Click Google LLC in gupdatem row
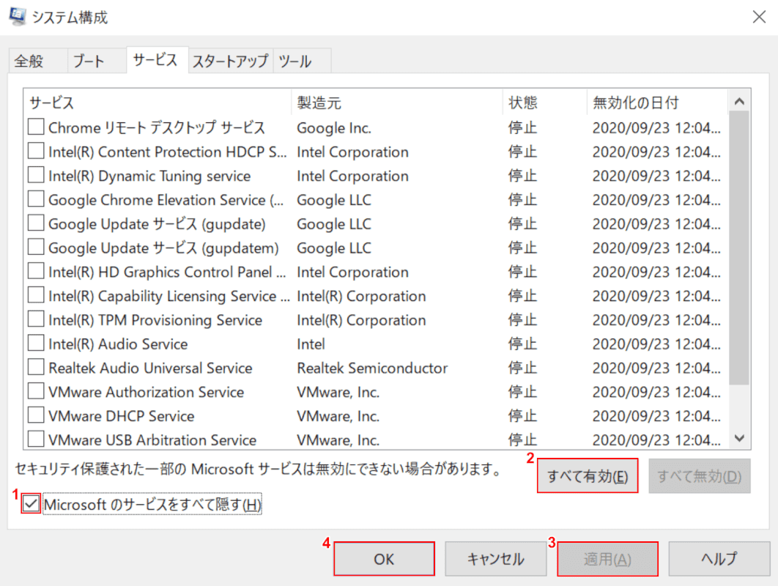The image size is (778, 586). pyautogui.click(x=334, y=248)
